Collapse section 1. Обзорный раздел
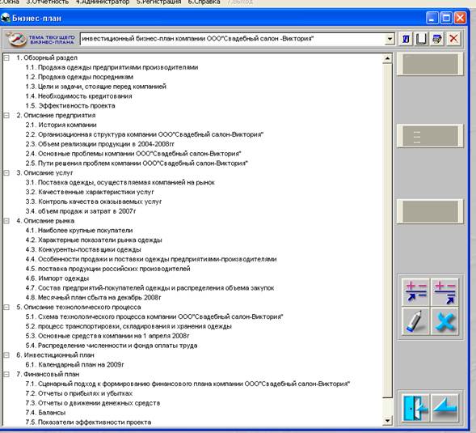 pyautogui.click(x=6, y=57)
